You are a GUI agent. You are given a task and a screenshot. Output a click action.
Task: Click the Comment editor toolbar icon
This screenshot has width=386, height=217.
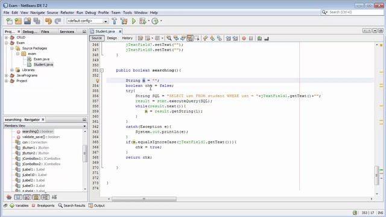259,38
